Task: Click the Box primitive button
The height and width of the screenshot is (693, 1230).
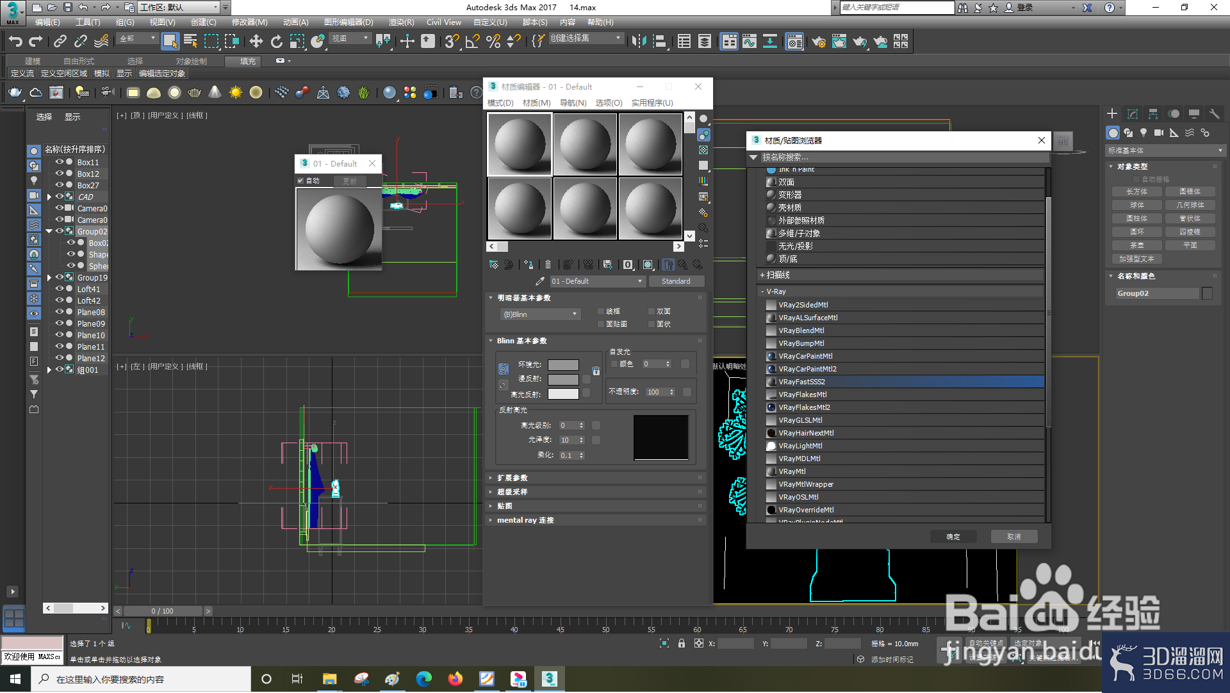Action: [1137, 192]
